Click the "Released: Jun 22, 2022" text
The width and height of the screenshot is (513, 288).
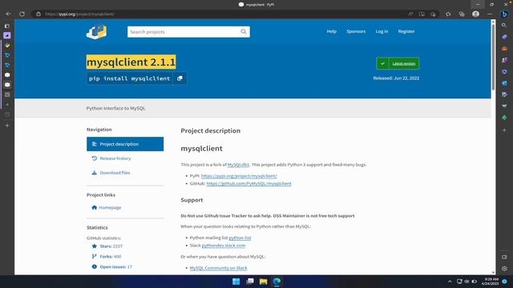pyautogui.click(x=396, y=78)
